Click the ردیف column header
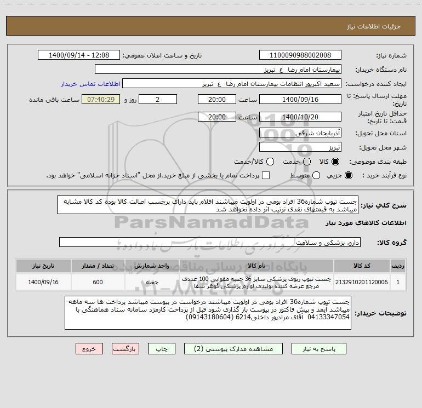The image size is (422, 408). 398,266
